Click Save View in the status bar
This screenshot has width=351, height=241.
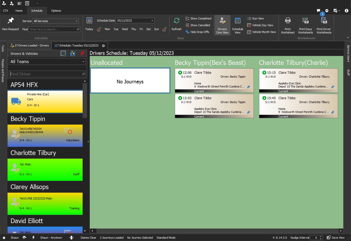(x=336, y=238)
